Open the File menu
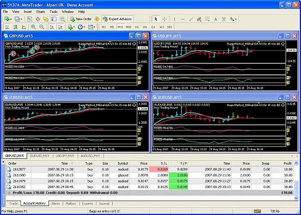 click(5, 12)
